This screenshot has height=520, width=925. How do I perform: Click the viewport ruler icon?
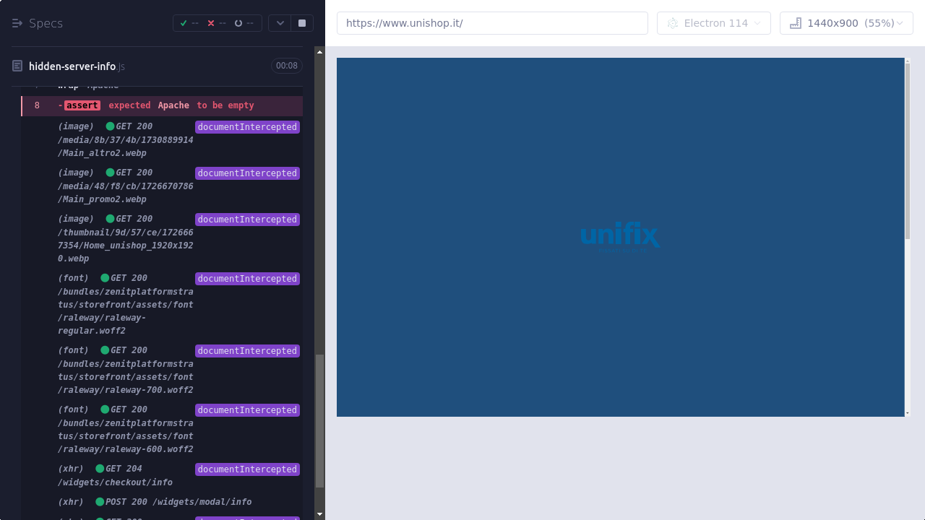796,23
